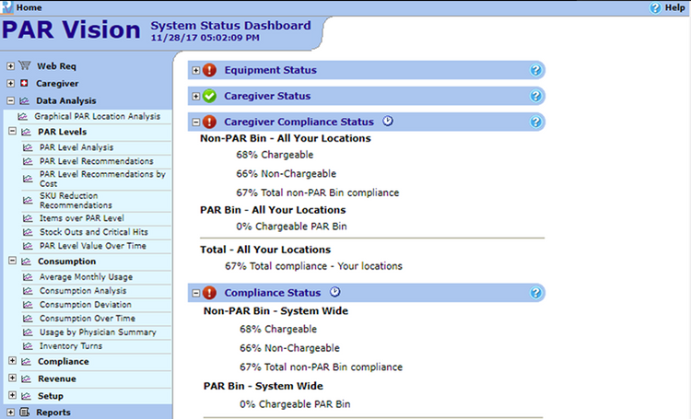This screenshot has height=419, width=691.
Task: Expand the Equipment Status panel
Action: [x=196, y=71]
